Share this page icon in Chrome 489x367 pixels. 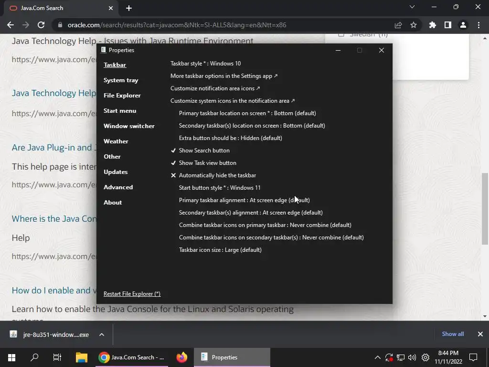coord(398,25)
